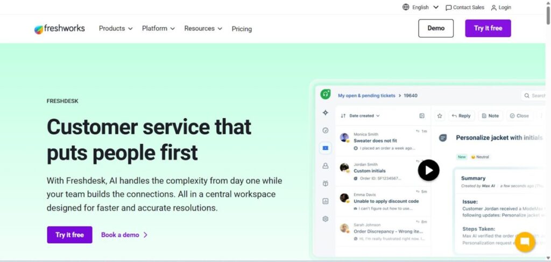Click the reports chart icon in sidebar
551x262 pixels.
(x=326, y=201)
